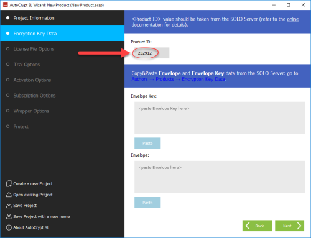Click the bullet beside Subscription Options
The width and height of the screenshot is (311, 238).
(x=7, y=95)
